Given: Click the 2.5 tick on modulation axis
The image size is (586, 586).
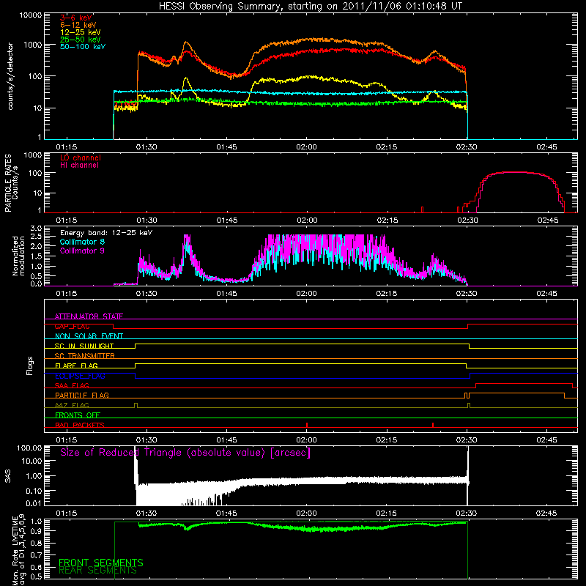Looking at the screenshot, I should pyautogui.click(x=36, y=237).
